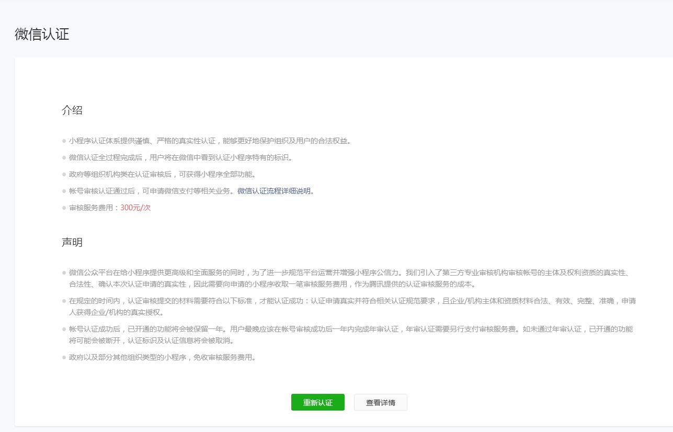Open the 查看详情 button
673x432 pixels.
(x=381, y=402)
